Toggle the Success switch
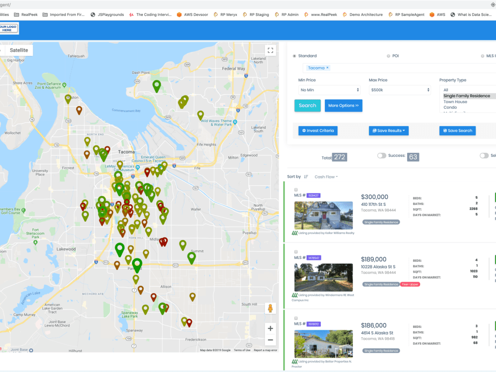 click(381, 156)
